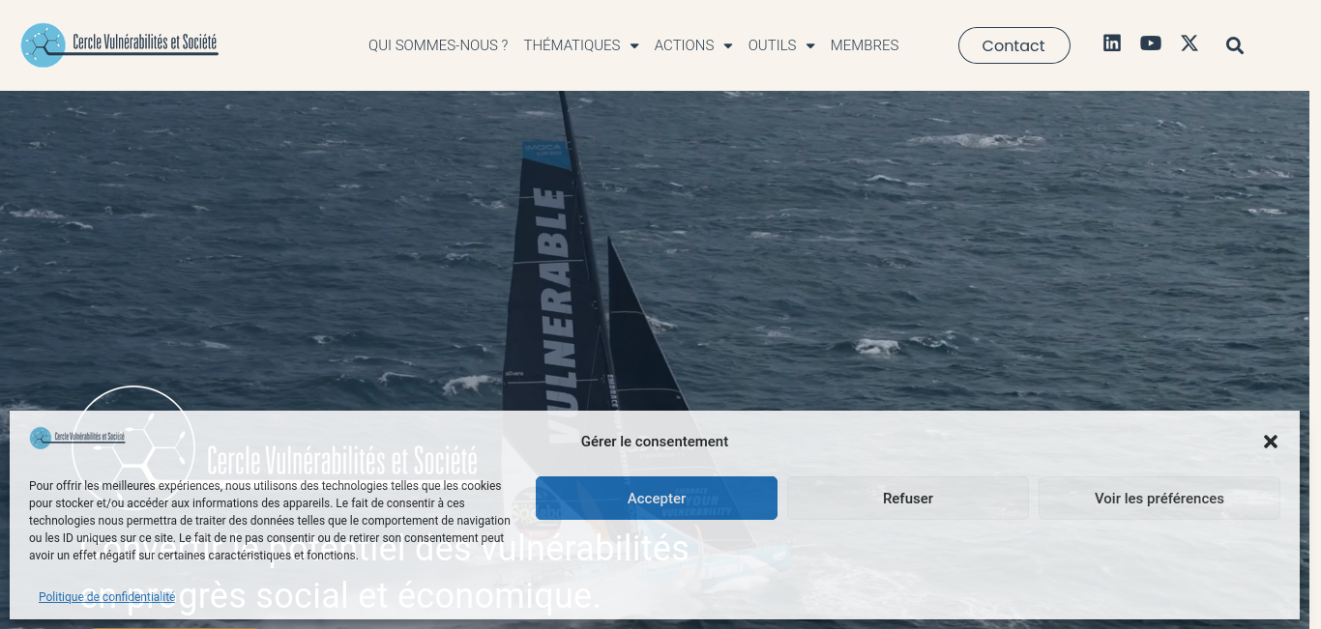
Task: Open Voir les préférences cookie settings
Action: pos(1160,499)
